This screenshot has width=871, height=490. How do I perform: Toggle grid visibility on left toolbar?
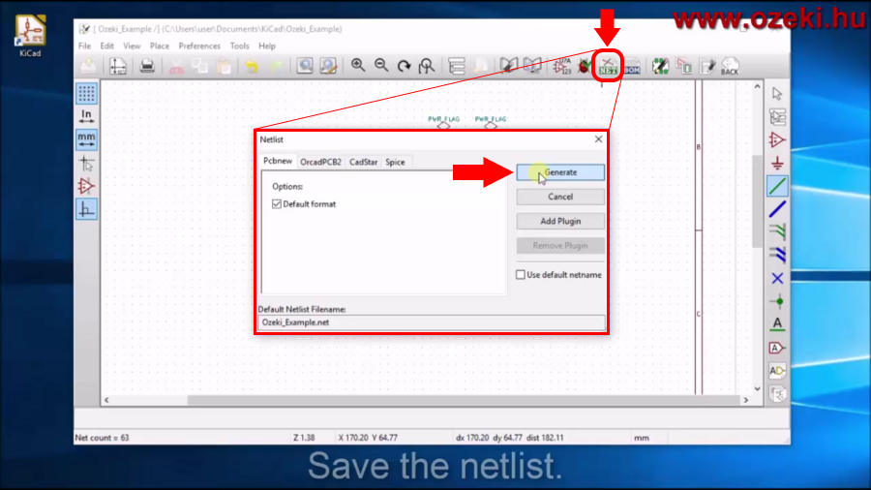(86, 93)
